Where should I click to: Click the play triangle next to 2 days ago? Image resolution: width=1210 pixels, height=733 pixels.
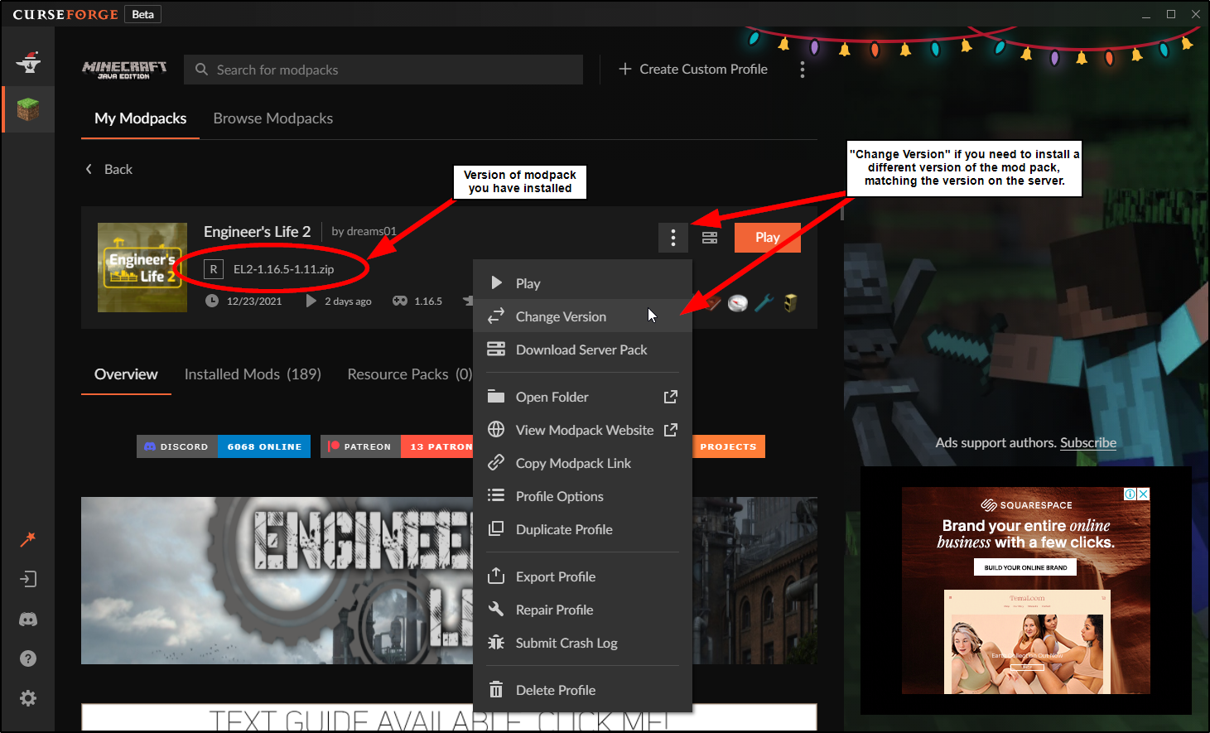(x=311, y=301)
